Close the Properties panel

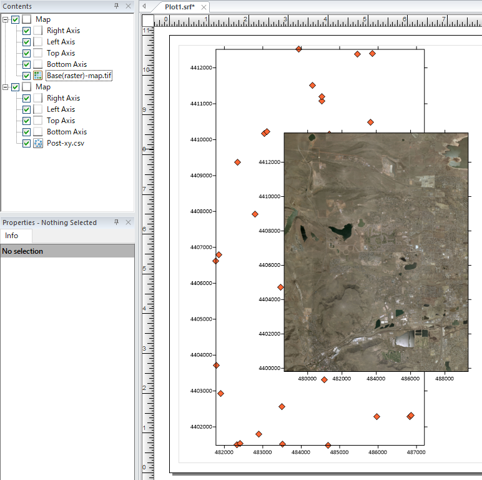128,222
